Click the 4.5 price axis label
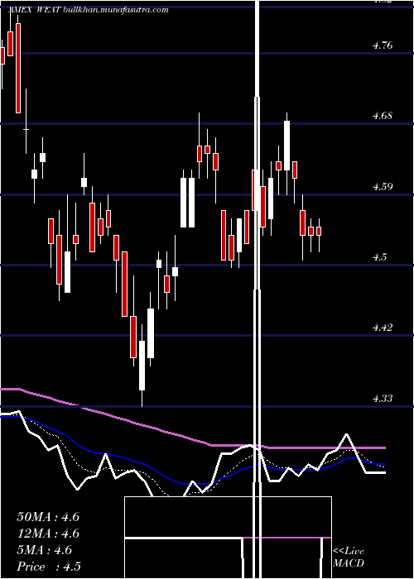Image resolution: width=414 pixels, height=579 pixels. pyautogui.click(x=379, y=257)
